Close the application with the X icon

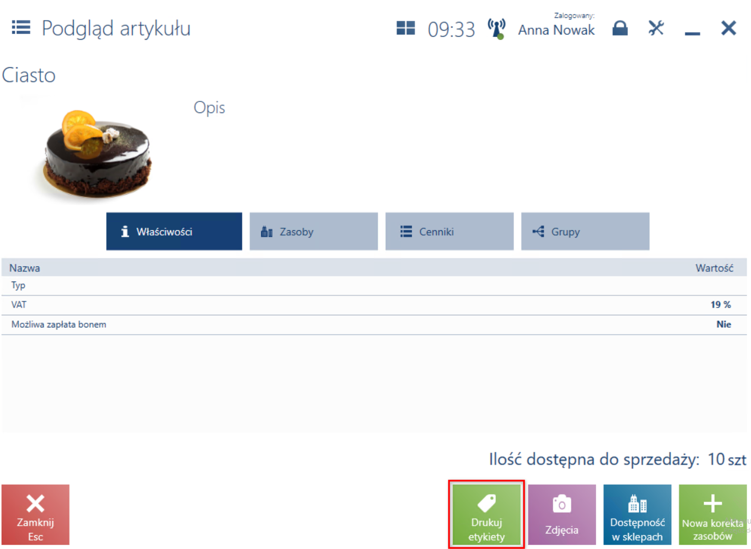(729, 28)
